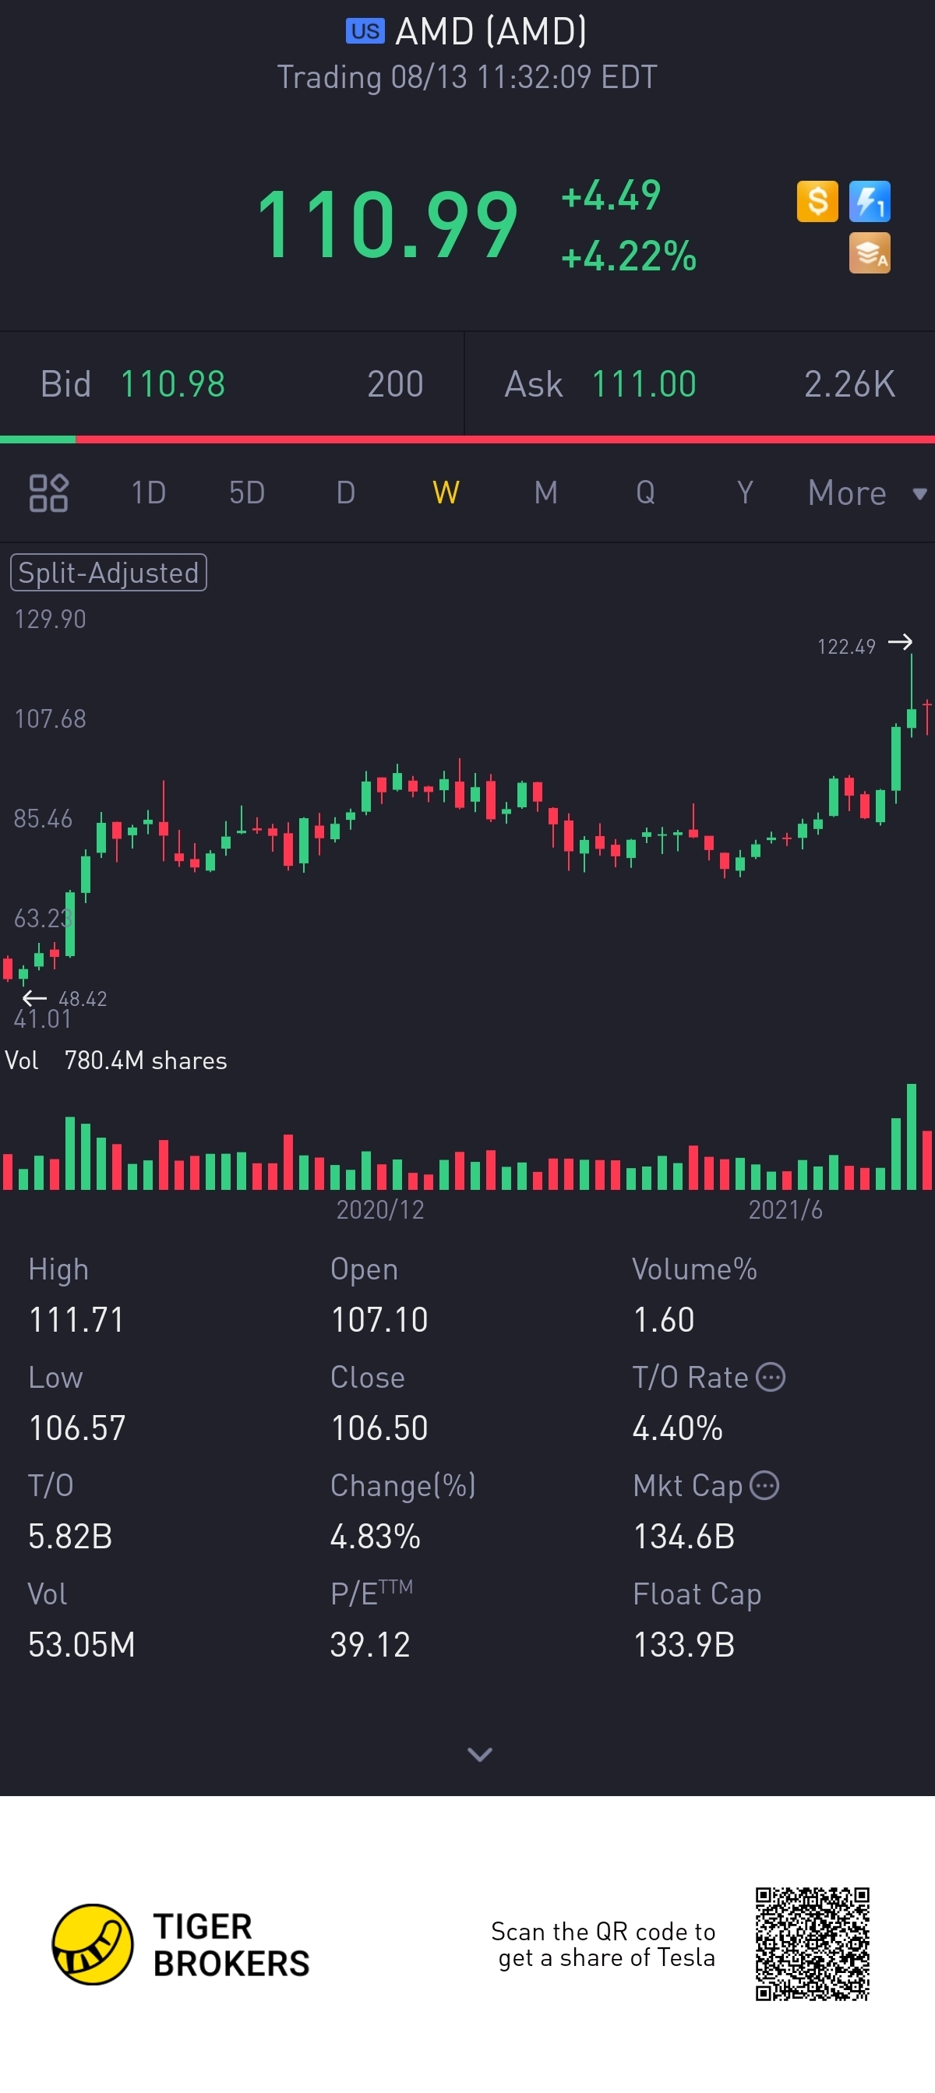
Task: Open the chart layout grid icon
Action: [x=48, y=492]
